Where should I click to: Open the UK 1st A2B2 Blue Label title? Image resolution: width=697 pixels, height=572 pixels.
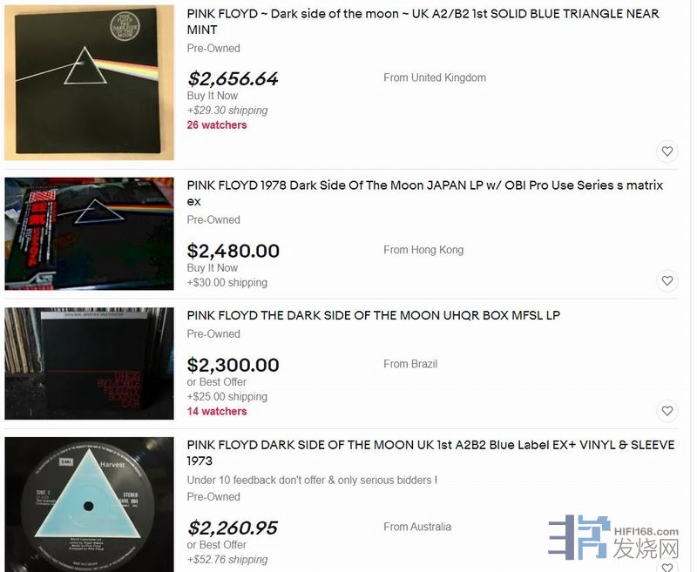click(x=430, y=453)
